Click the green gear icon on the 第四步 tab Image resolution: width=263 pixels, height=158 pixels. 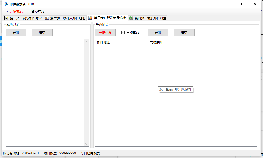(x=131, y=18)
